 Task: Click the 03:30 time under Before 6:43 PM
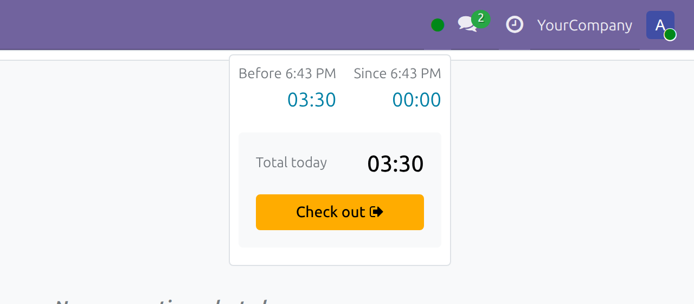[x=312, y=100]
